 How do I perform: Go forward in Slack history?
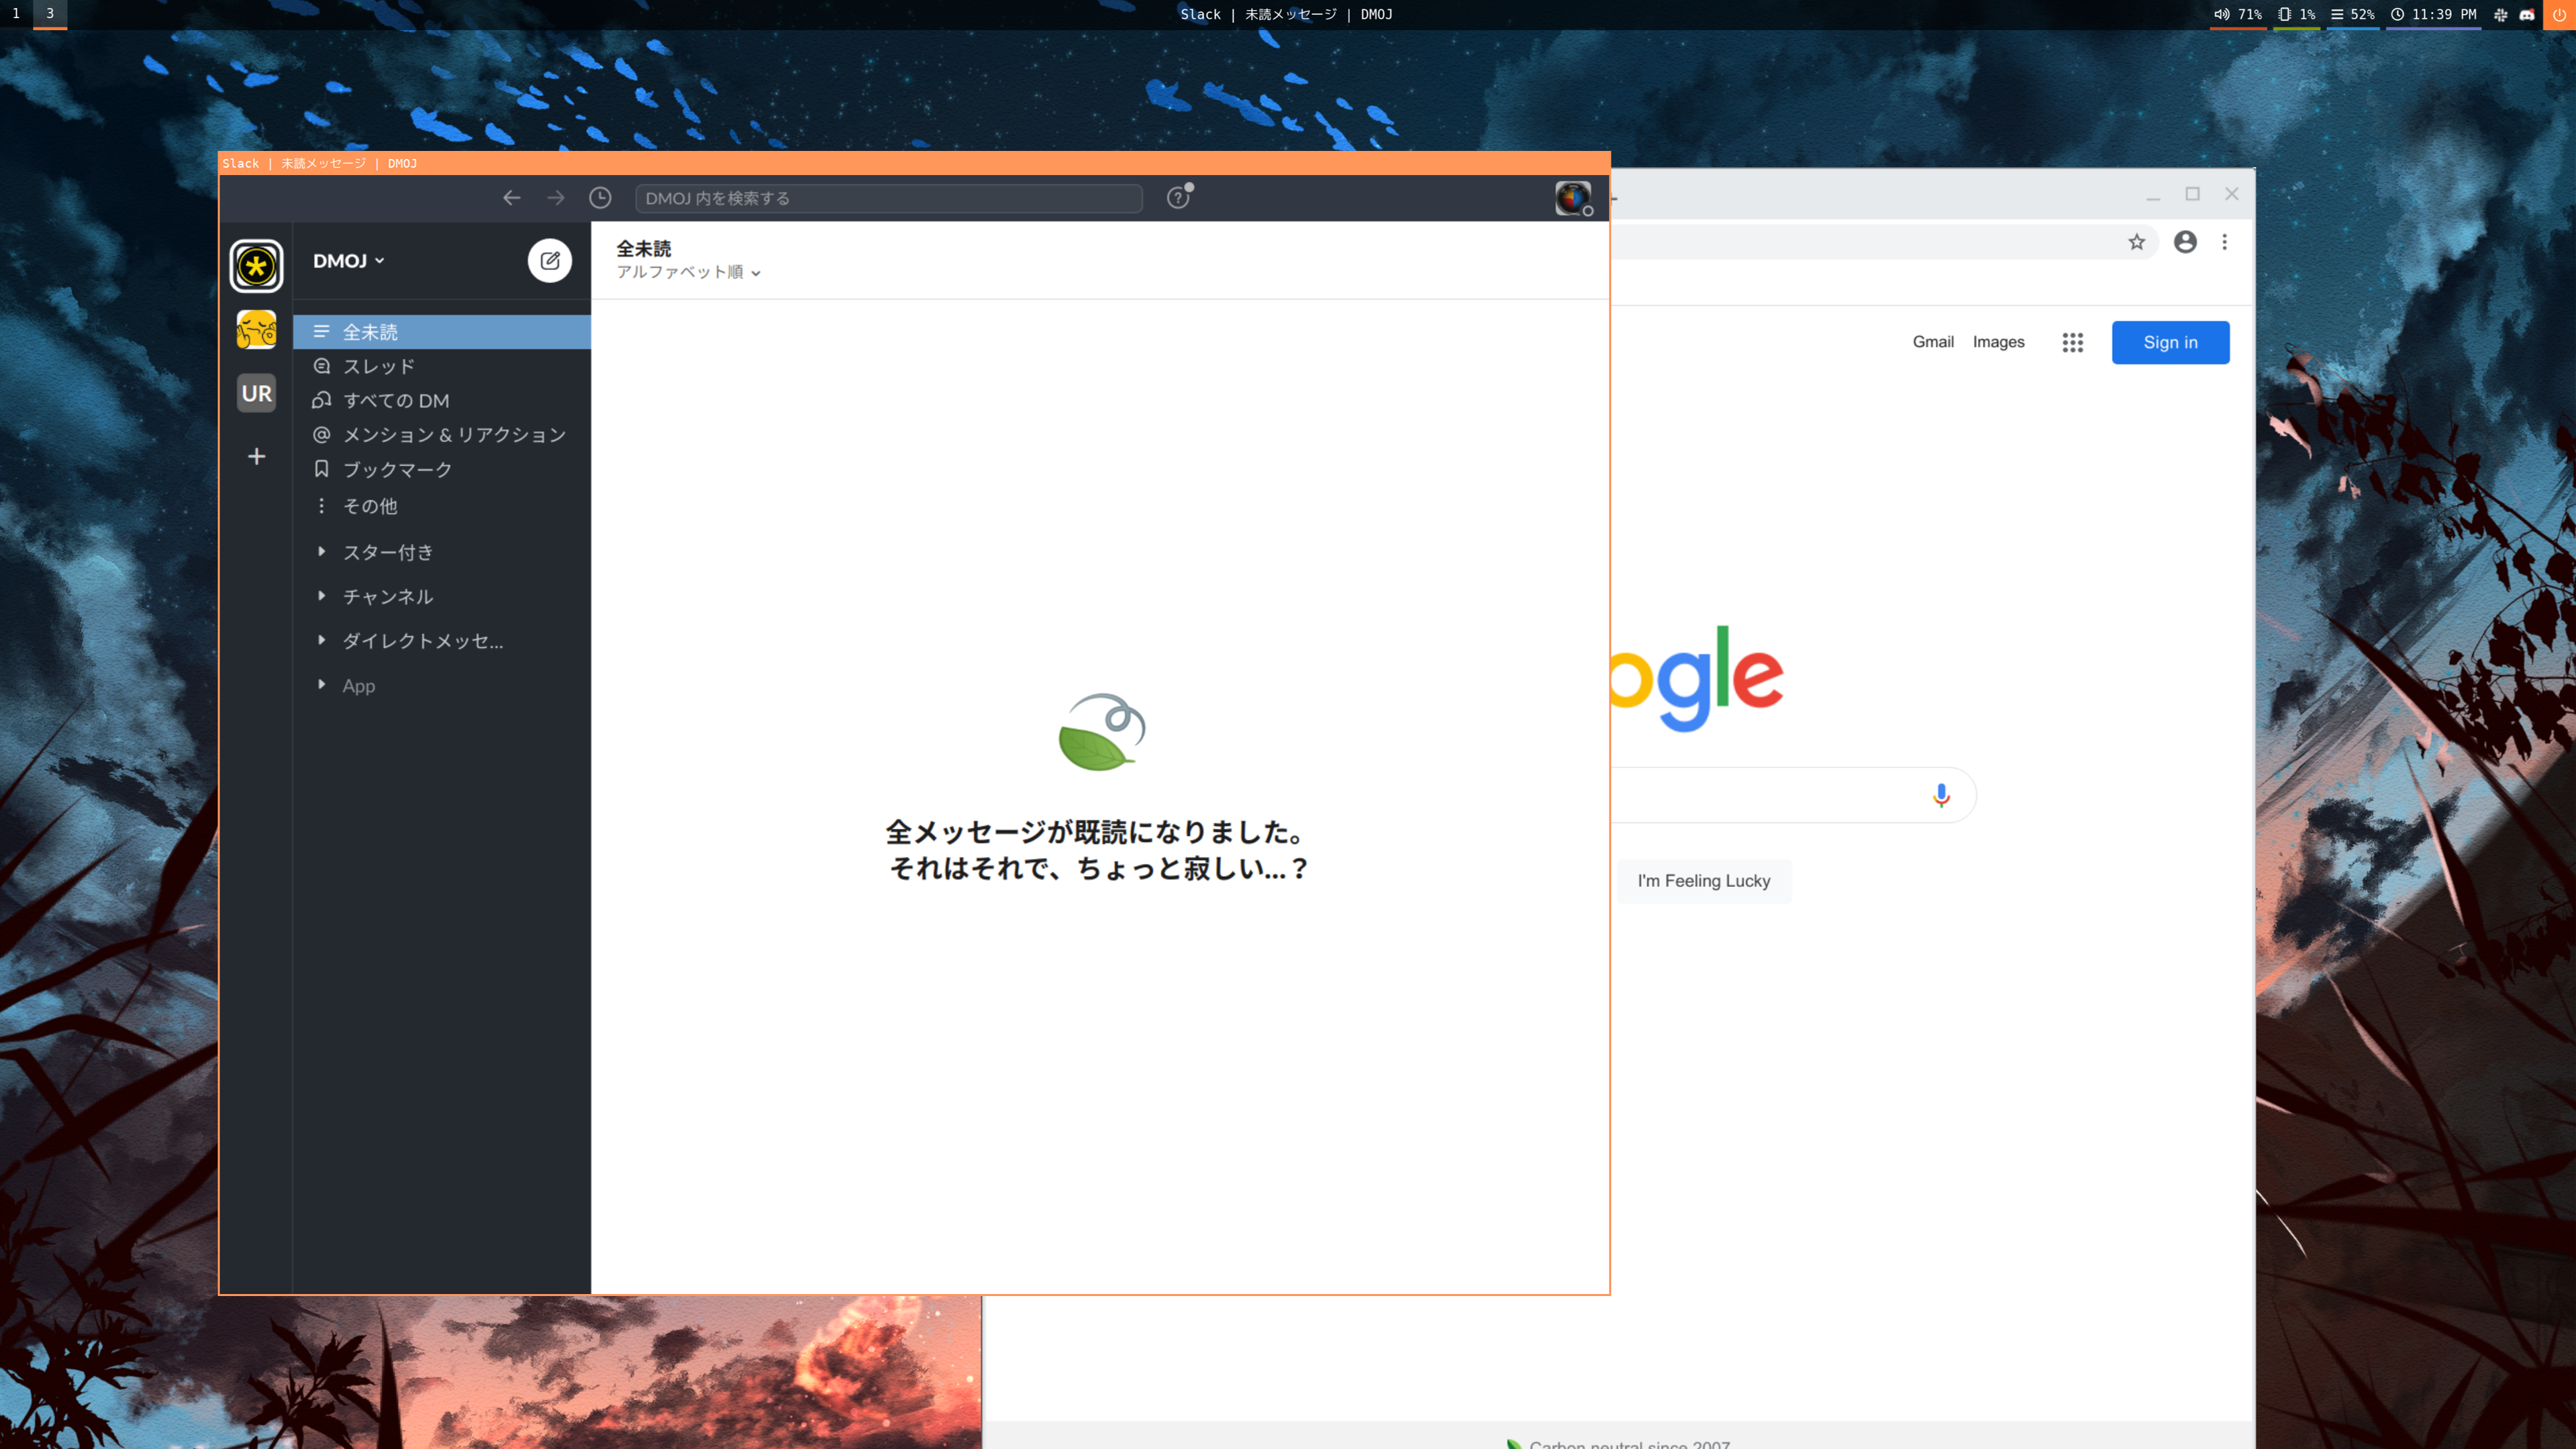(555, 198)
